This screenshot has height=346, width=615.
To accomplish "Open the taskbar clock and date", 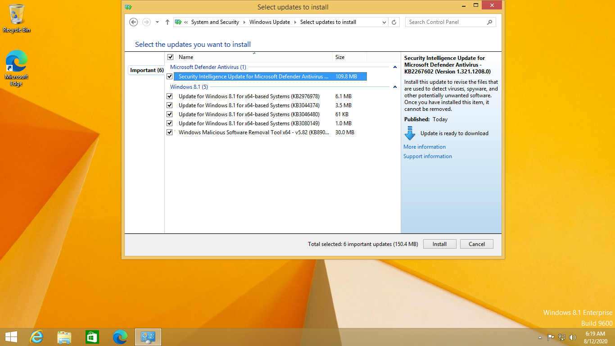I will [x=595, y=337].
